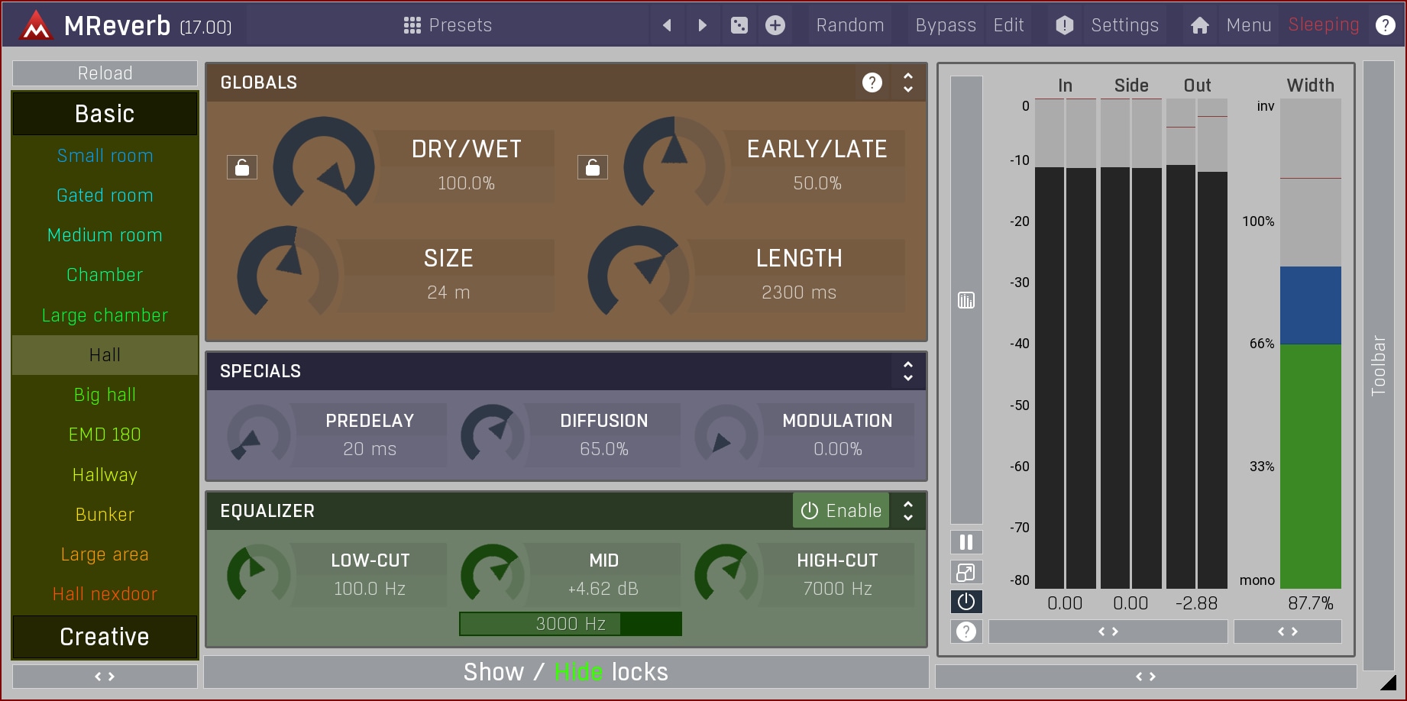Toggle the Dry/Wet lock
Image resolution: width=1407 pixels, height=701 pixels.
pyautogui.click(x=242, y=167)
